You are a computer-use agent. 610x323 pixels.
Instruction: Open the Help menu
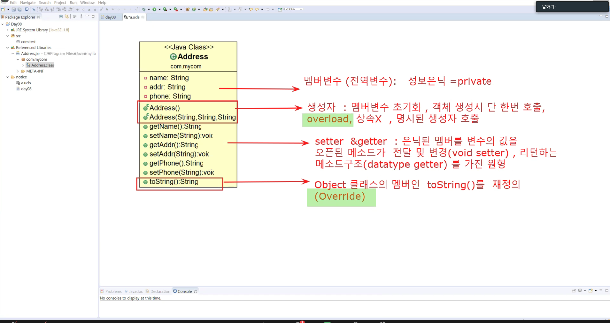coord(102,3)
